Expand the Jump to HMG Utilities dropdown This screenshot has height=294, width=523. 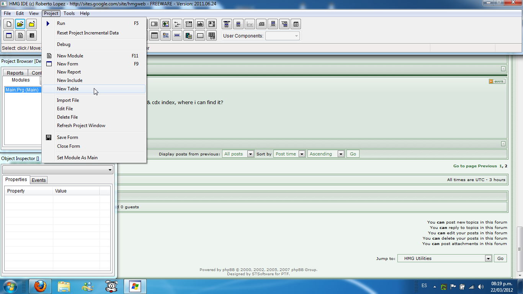pyautogui.click(x=488, y=258)
